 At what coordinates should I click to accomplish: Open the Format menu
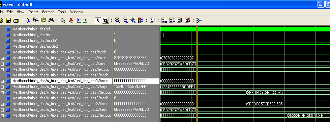48,12
